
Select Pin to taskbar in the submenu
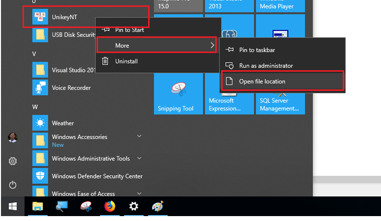(282, 50)
